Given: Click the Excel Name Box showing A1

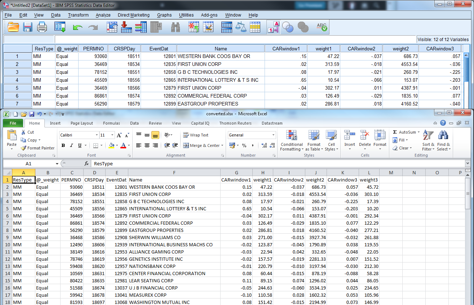Looking at the screenshot, I should [x=29, y=163].
